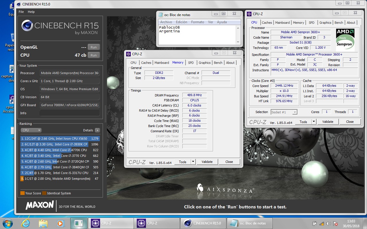
Task: Switch to oc: Bloc de notas taskbar button
Action: (249, 223)
